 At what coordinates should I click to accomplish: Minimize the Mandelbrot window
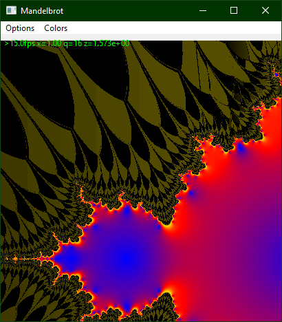coord(203,10)
